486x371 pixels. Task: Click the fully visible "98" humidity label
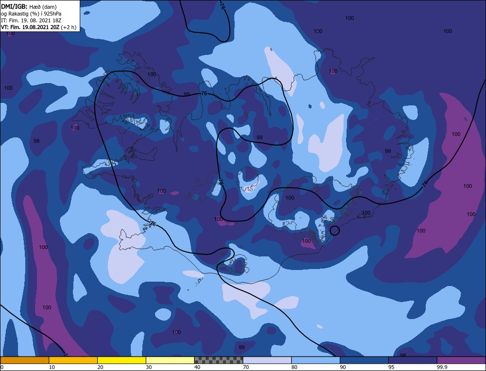[x=36, y=141]
